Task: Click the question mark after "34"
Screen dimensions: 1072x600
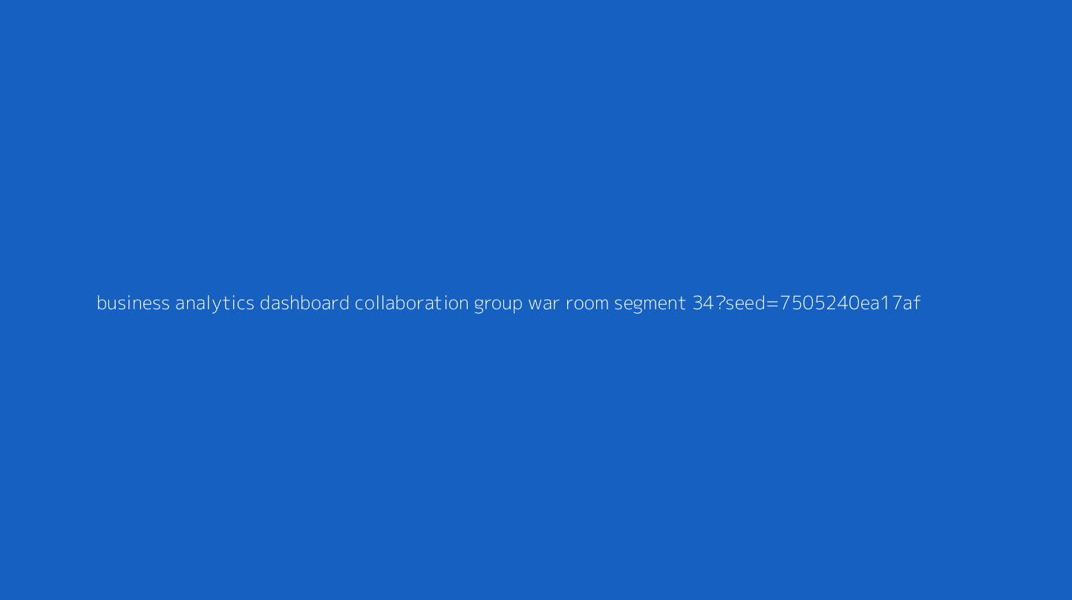Action: [720, 303]
